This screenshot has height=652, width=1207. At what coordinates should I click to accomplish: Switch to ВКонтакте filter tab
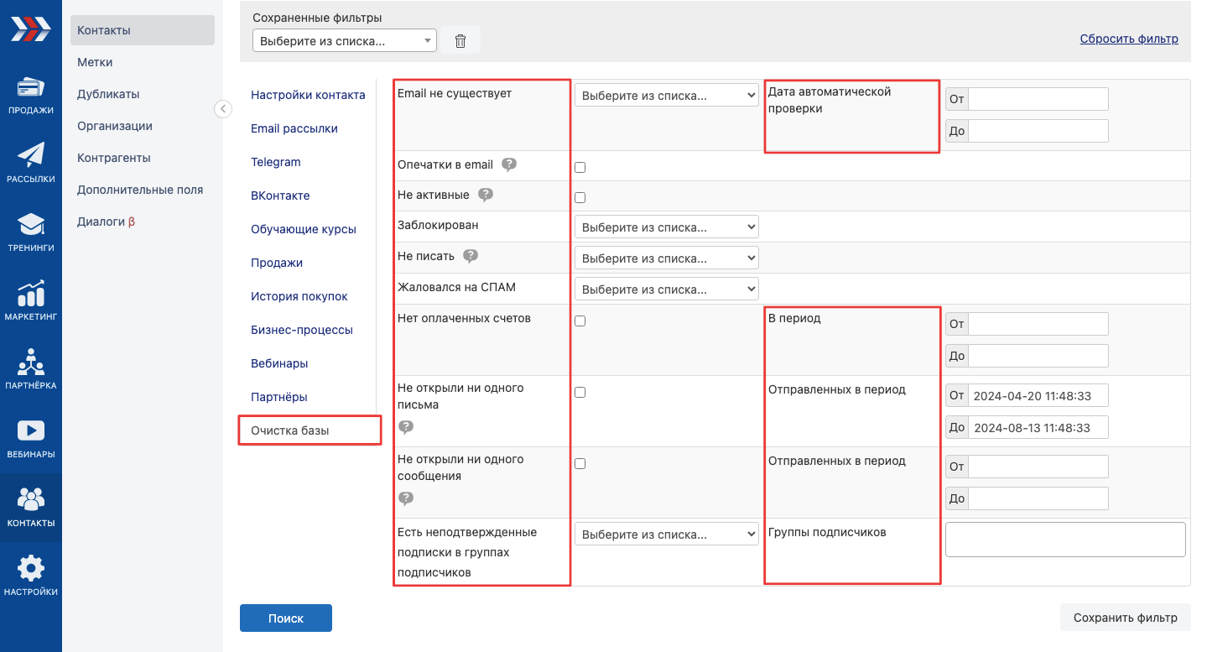(280, 196)
